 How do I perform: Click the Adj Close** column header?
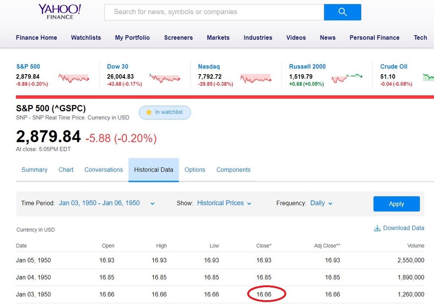pos(327,246)
